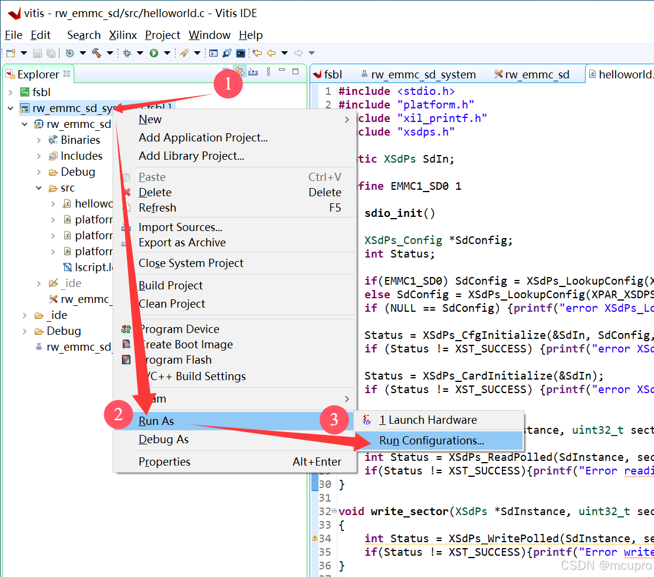
Task: Open the XSCT console toolbar icon
Action: (x=213, y=53)
